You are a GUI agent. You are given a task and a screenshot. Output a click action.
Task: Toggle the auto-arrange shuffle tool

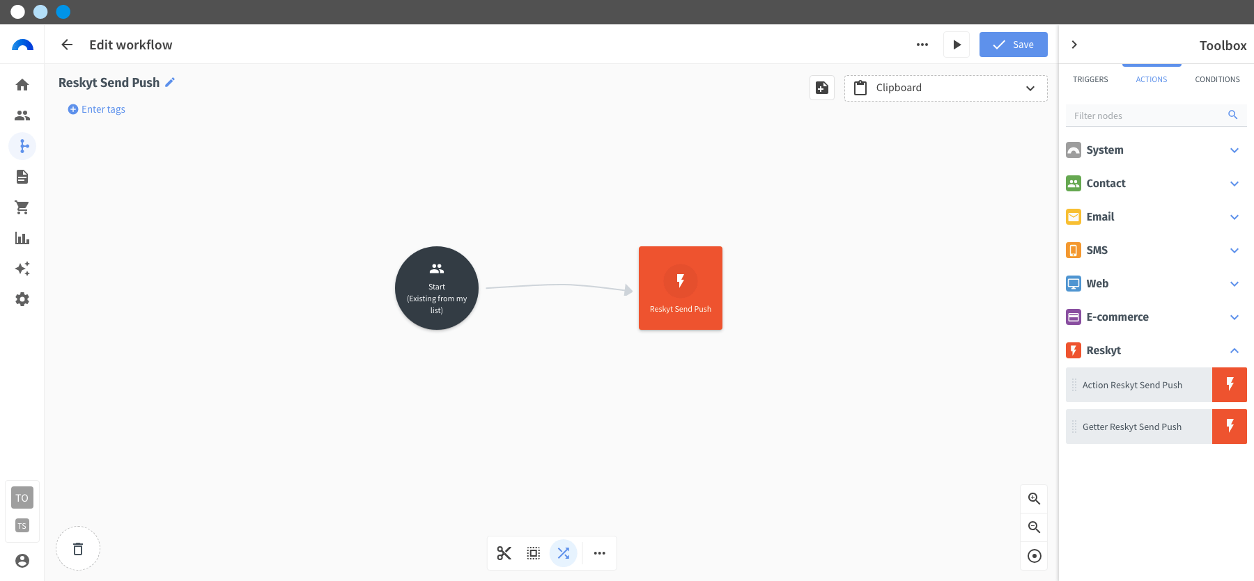pyautogui.click(x=564, y=553)
